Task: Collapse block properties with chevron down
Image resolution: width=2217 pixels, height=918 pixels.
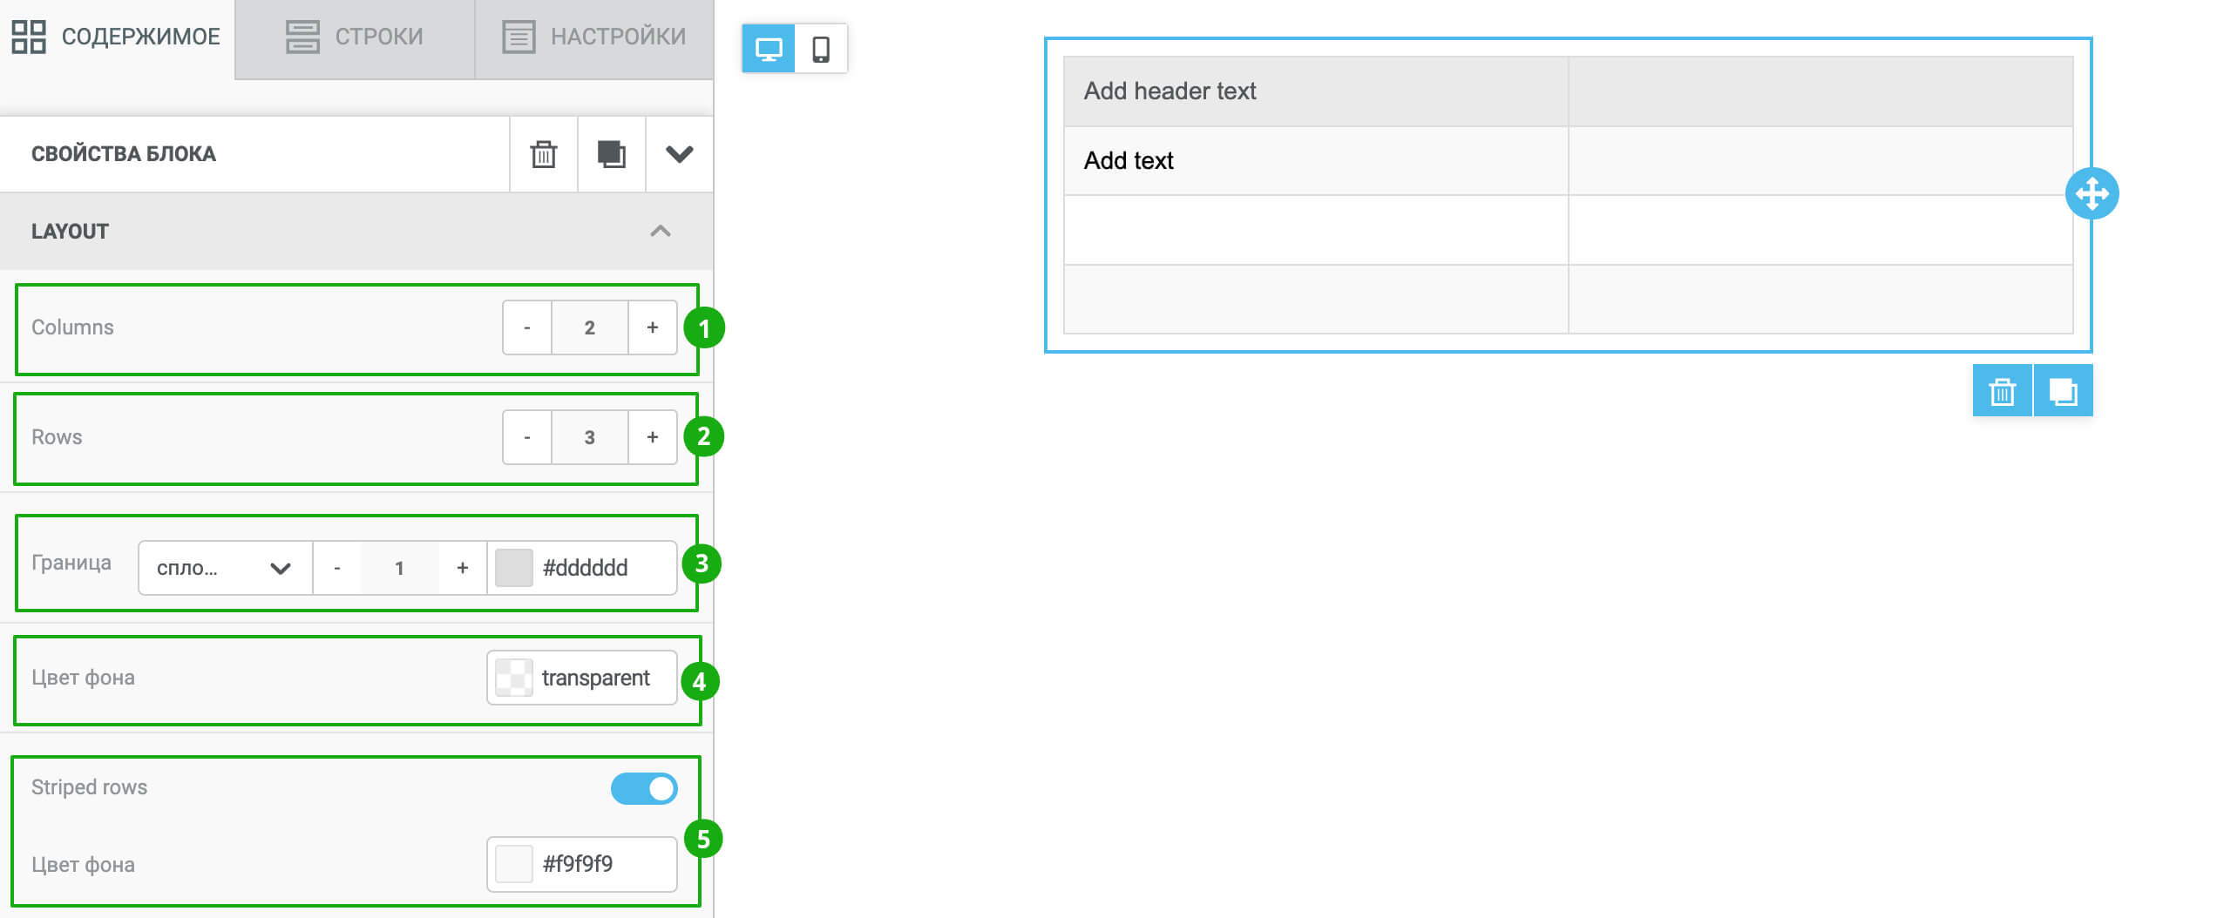Action: point(679,154)
